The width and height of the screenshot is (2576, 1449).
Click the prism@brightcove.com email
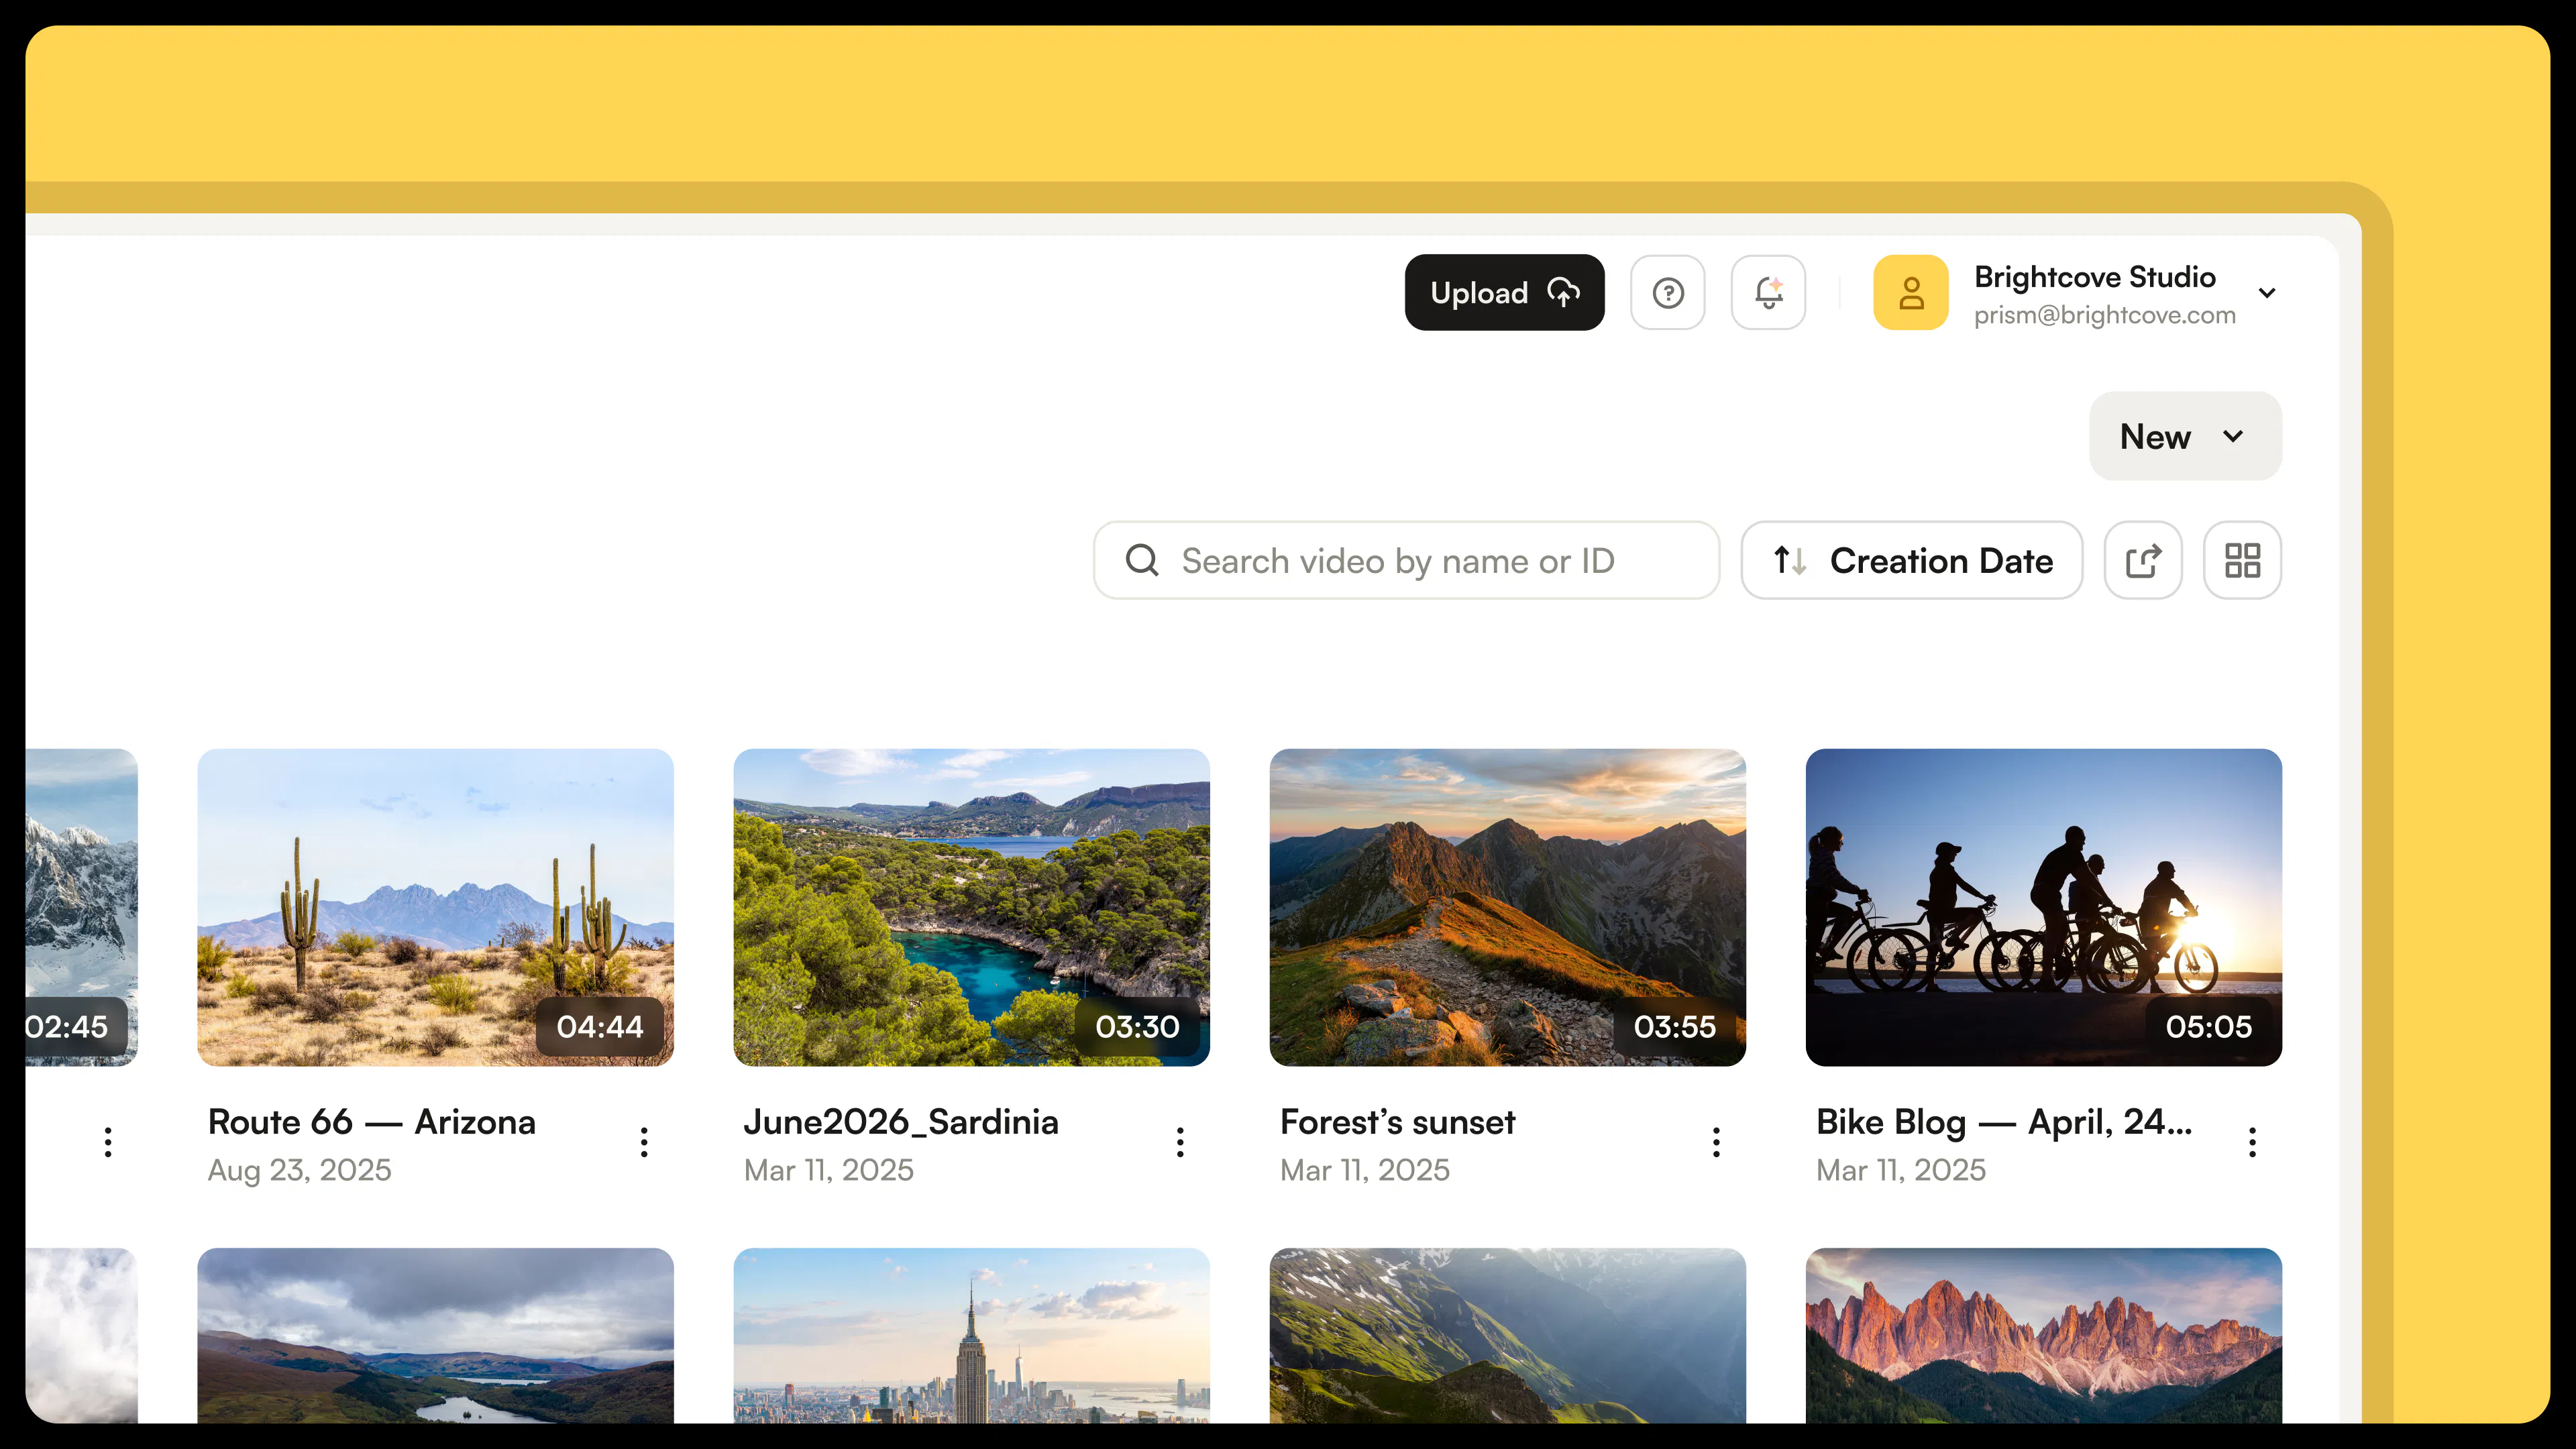(x=2104, y=315)
